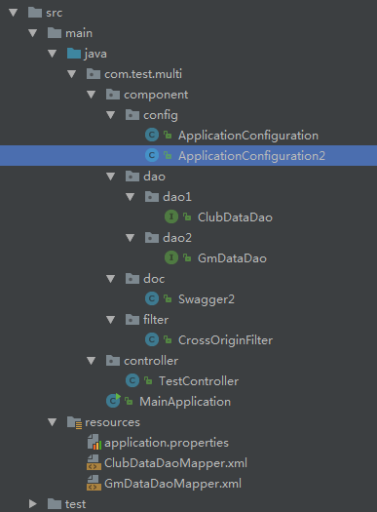
Task: Click the main folder icon
Action: pos(55,33)
